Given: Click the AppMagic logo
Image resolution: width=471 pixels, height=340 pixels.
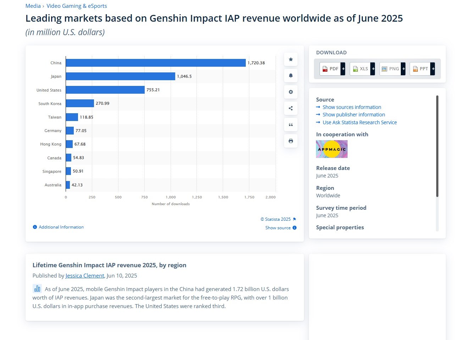Looking at the screenshot, I should (x=332, y=149).
